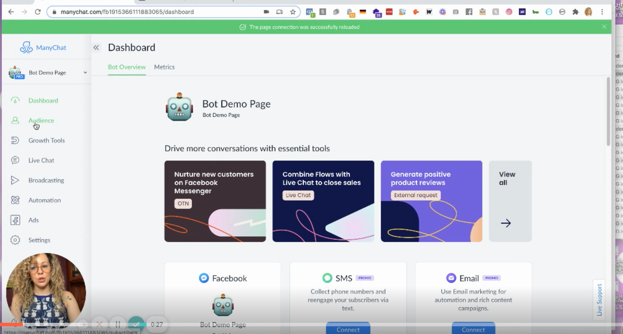Click the OTN tag on the Nurture card
Screen dimensions: 623x334
(183, 204)
